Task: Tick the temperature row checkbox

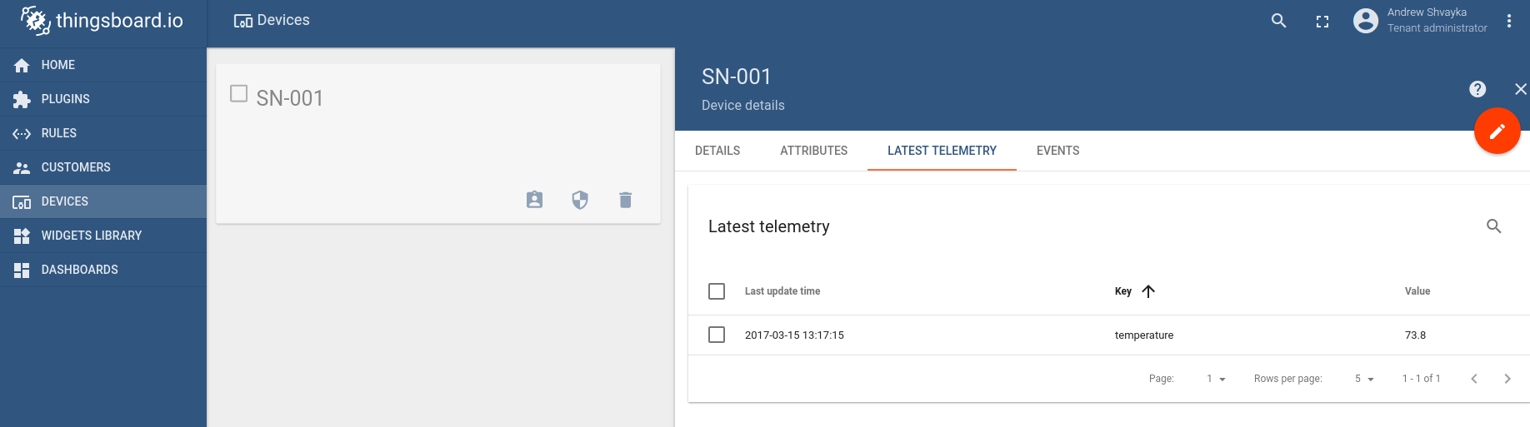Action: click(717, 335)
